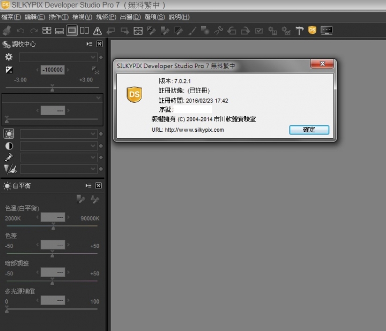Increase 暗部調整 value with right arrow
The image size is (386, 331).
pyautogui.click(x=69, y=272)
